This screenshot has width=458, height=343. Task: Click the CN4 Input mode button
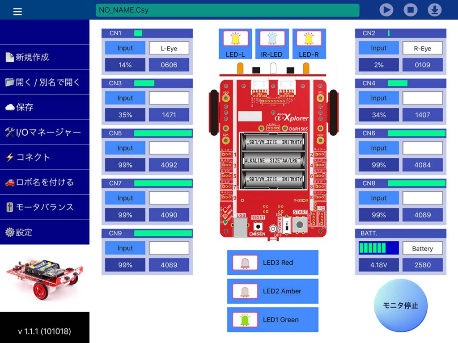(378, 98)
